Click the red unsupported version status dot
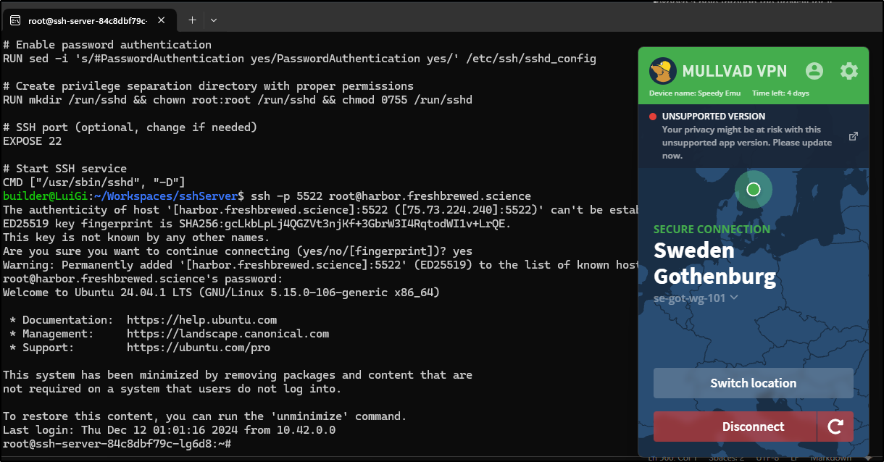Image resolution: width=884 pixels, height=462 pixels. 653,117
